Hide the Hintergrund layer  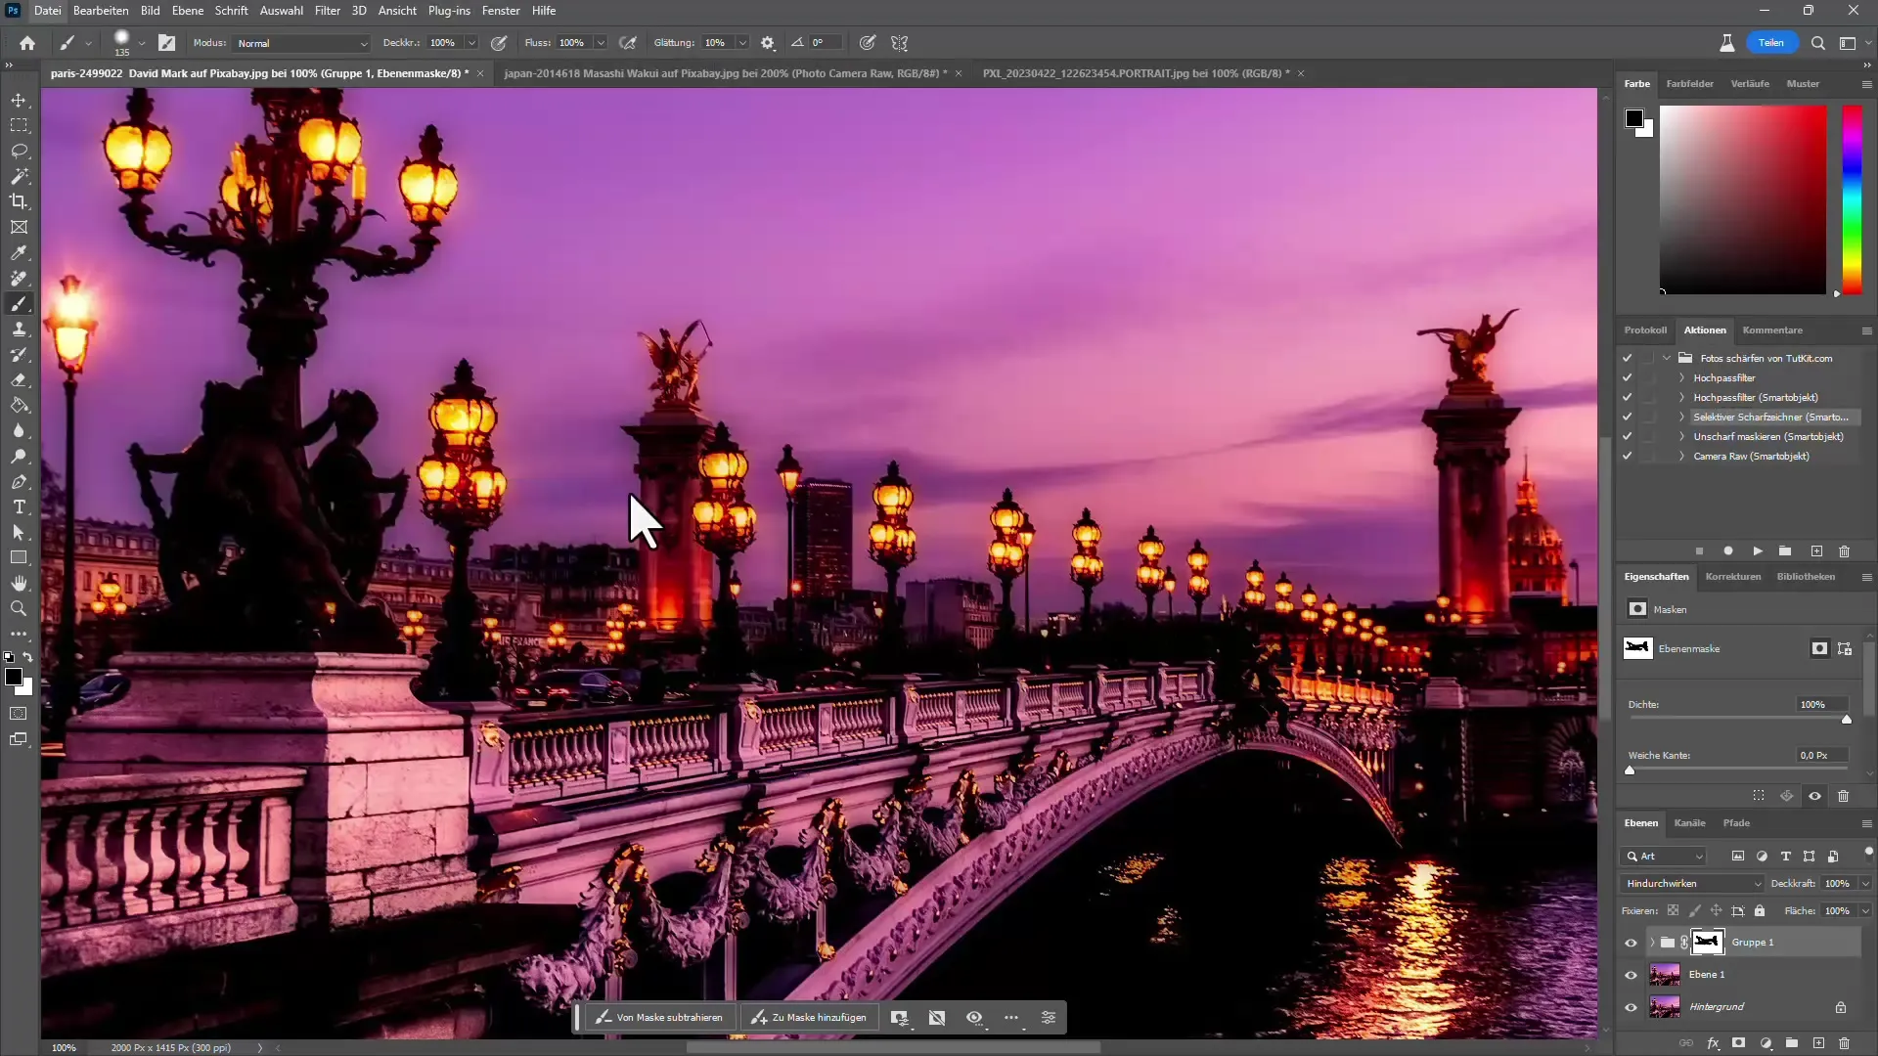pyautogui.click(x=1631, y=1007)
